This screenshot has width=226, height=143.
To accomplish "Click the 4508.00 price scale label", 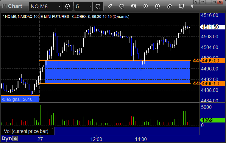I will (210, 37).
